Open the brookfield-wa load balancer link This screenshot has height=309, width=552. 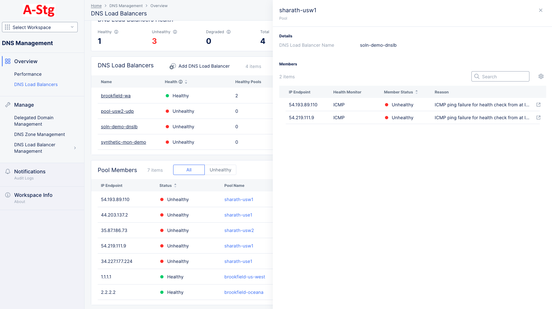pyautogui.click(x=115, y=95)
